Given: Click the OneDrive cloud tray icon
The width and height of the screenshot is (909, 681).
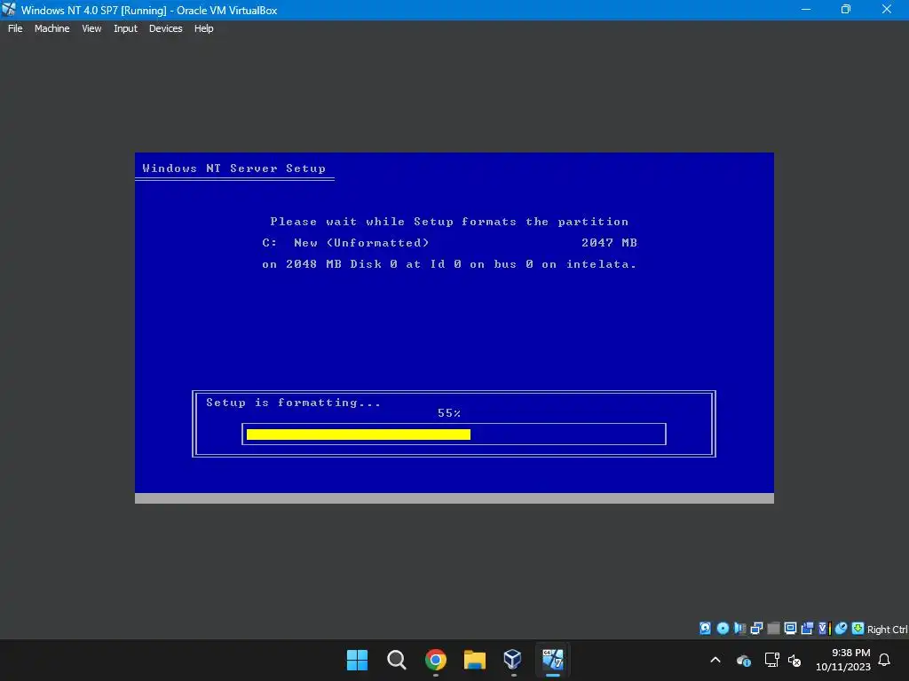Looking at the screenshot, I should tap(743, 660).
